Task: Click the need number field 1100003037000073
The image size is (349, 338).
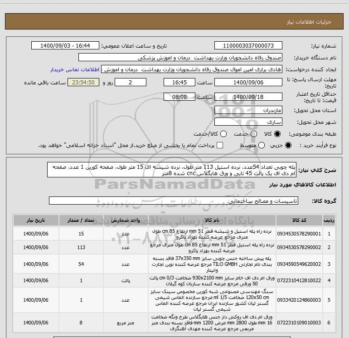Action: 248,46
